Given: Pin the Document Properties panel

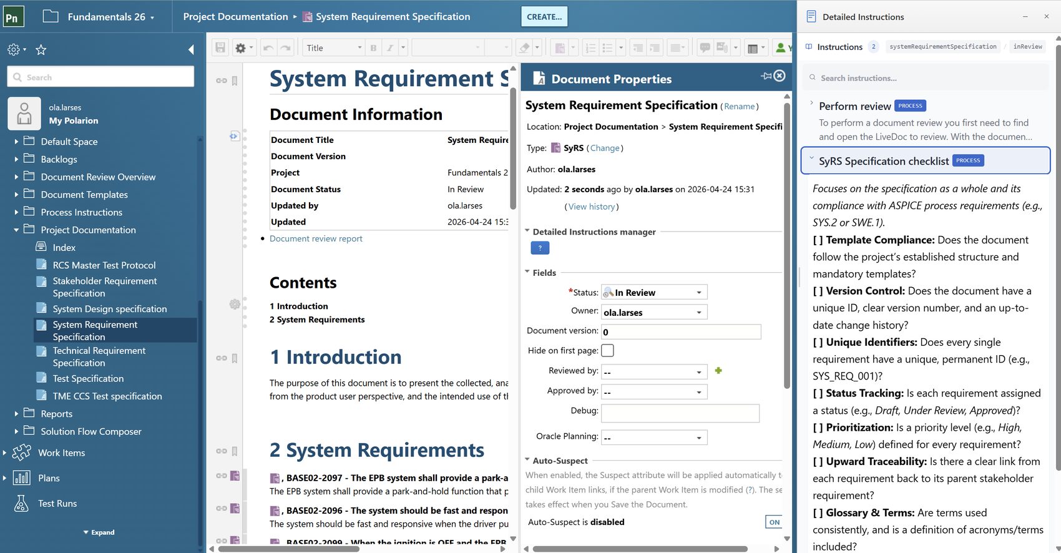Looking at the screenshot, I should 766,76.
